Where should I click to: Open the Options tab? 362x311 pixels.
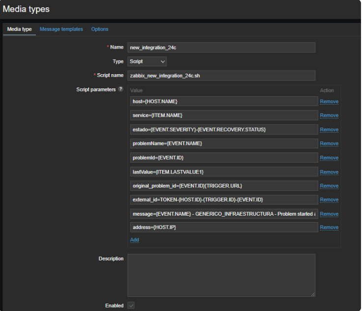[x=100, y=29]
